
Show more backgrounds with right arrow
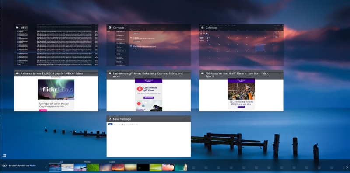coord(346,167)
